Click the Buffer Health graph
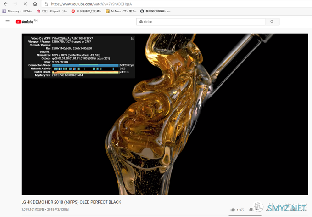Image resolution: width=312 pixels, height=217 pixels. point(85,72)
